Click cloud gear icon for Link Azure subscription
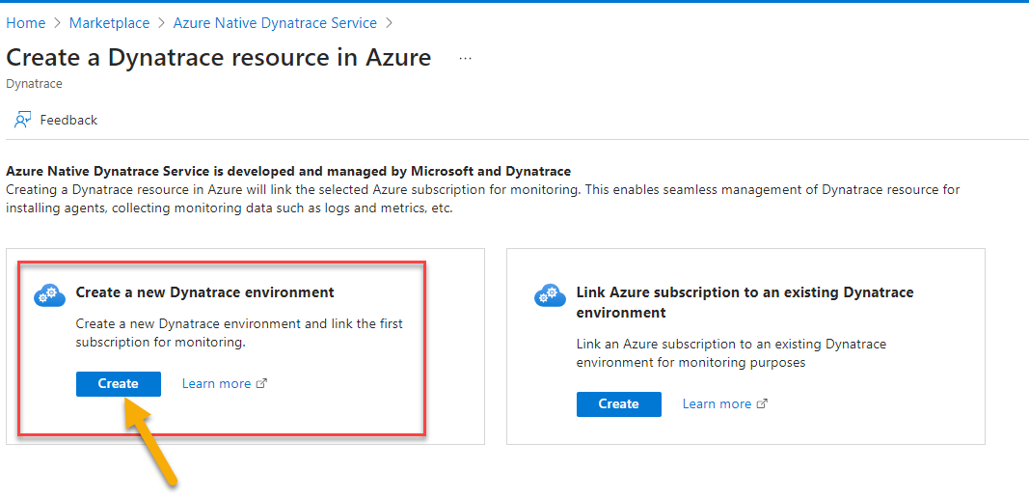The width and height of the screenshot is (1029, 499). coord(549,295)
